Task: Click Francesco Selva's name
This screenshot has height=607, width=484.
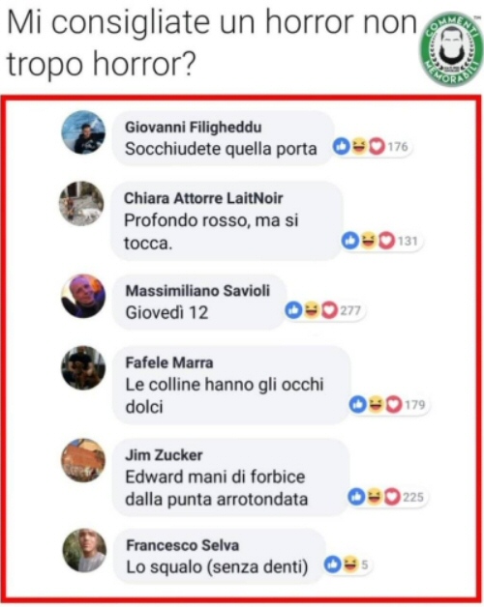Action: point(182,545)
